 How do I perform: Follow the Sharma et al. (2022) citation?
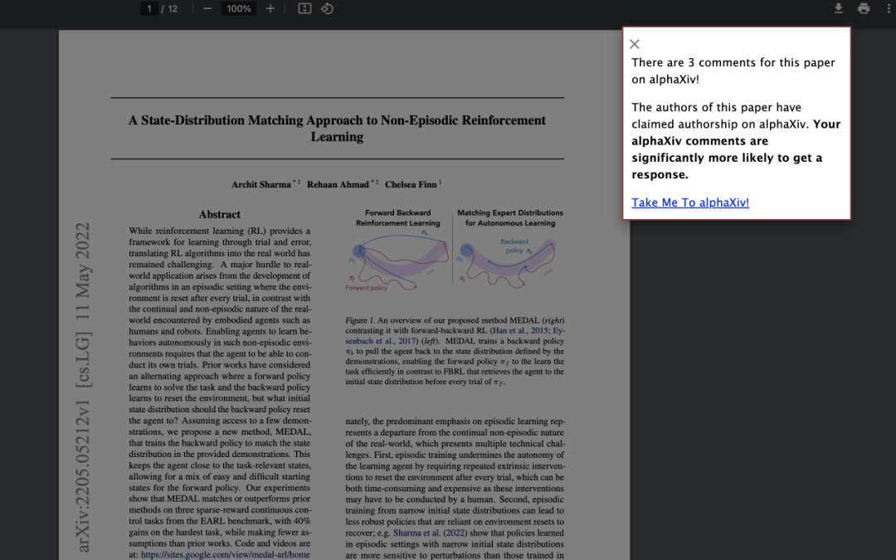430,533
